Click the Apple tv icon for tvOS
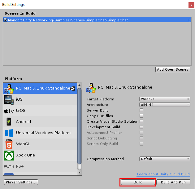The width and height of the screenshot is (195, 189). tap(9, 111)
